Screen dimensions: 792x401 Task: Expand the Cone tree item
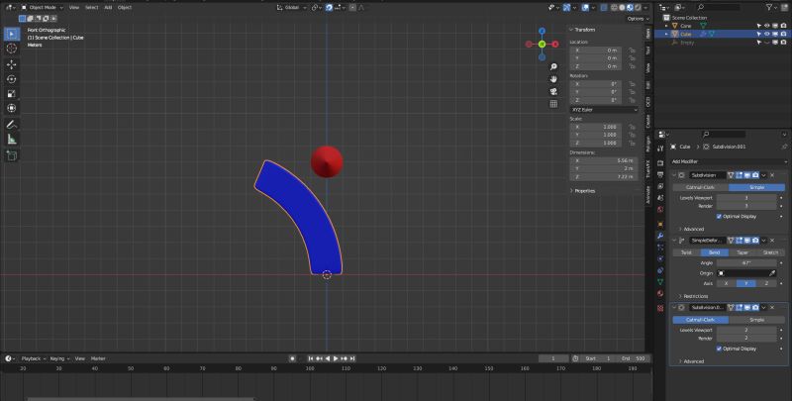click(x=666, y=26)
